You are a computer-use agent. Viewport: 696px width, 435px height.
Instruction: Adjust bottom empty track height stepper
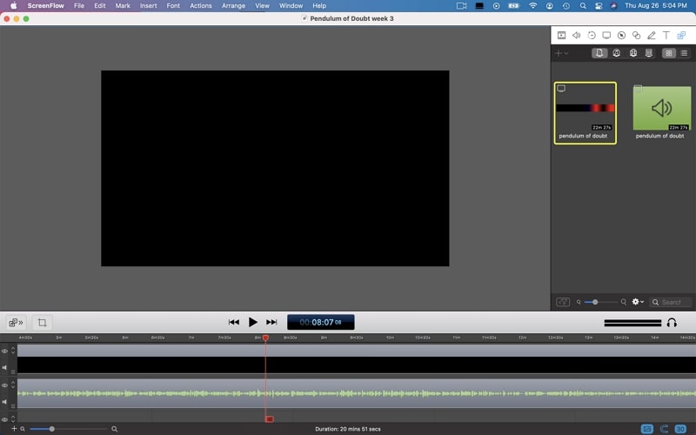tap(13, 418)
